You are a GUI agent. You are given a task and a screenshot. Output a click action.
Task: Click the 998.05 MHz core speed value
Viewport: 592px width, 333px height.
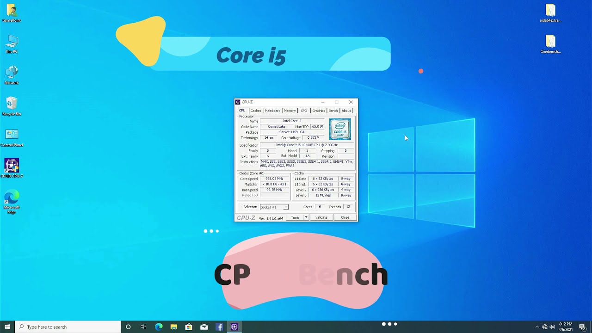pos(274,179)
